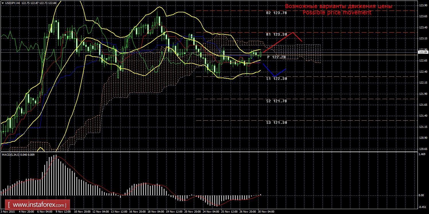Click the P 122.78 pivot label
429x214 pixels.
(276, 57)
